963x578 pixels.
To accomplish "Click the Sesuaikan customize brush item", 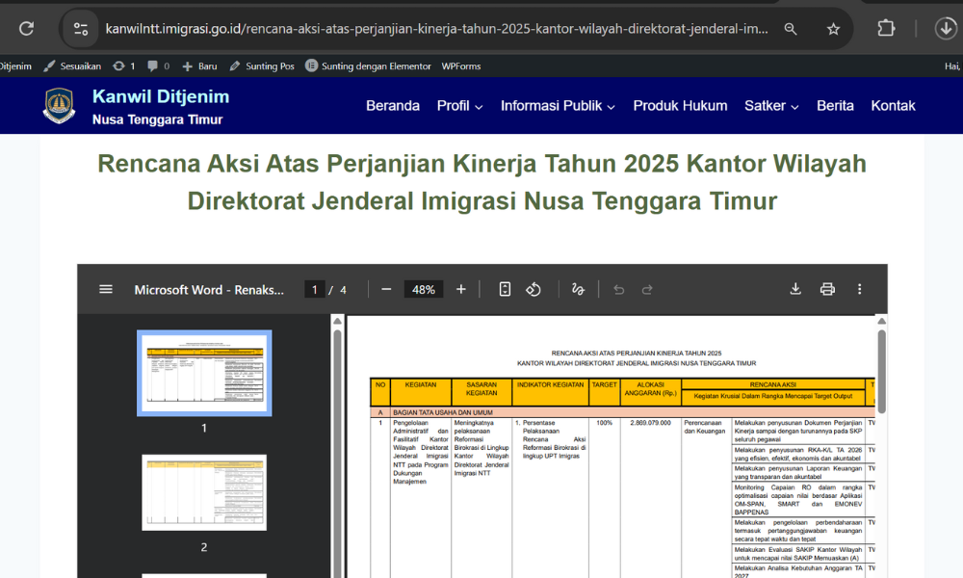I will [72, 66].
